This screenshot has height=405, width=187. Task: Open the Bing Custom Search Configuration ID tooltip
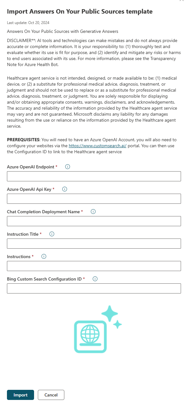tap(95, 279)
